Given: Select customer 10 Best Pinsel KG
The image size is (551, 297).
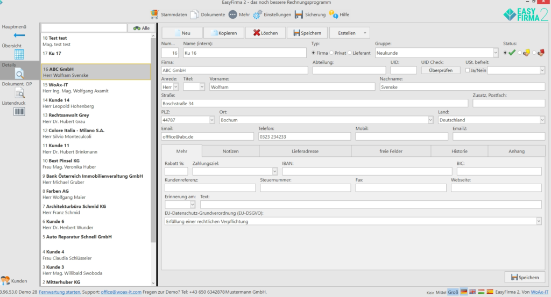Looking at the screenshot, I should click(96, 164).
